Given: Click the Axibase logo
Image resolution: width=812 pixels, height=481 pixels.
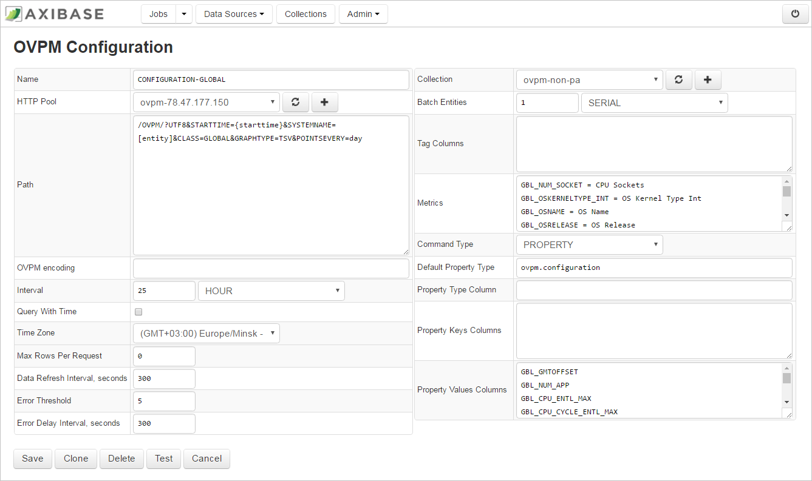Looking at the screenshot, I should [x=54, y=14].
